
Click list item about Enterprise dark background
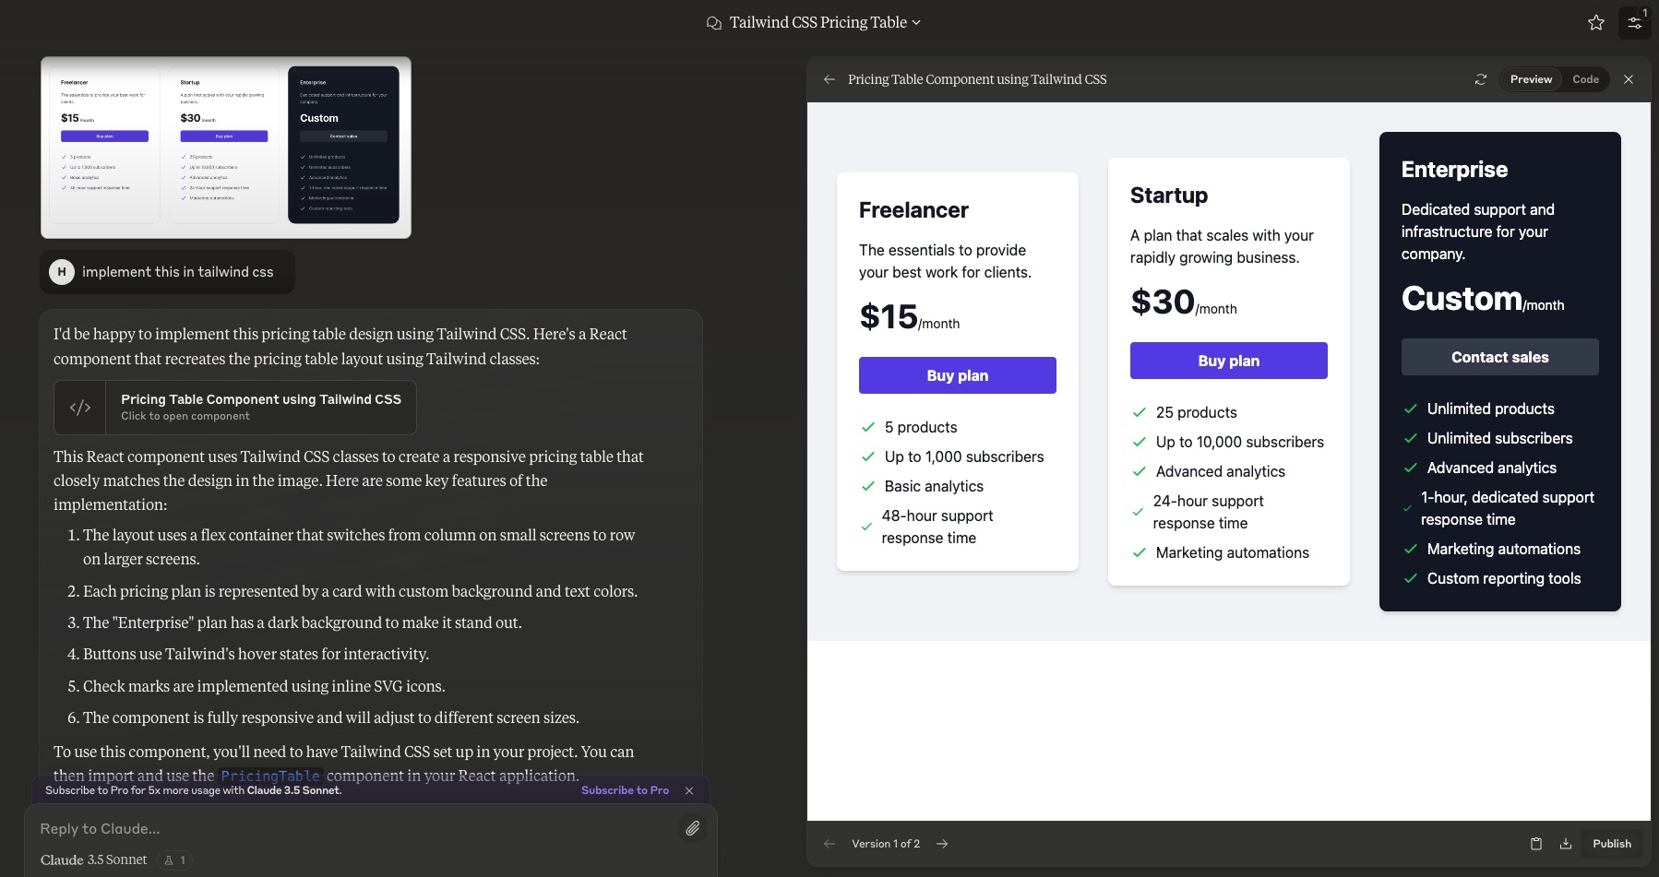(303, 622)
